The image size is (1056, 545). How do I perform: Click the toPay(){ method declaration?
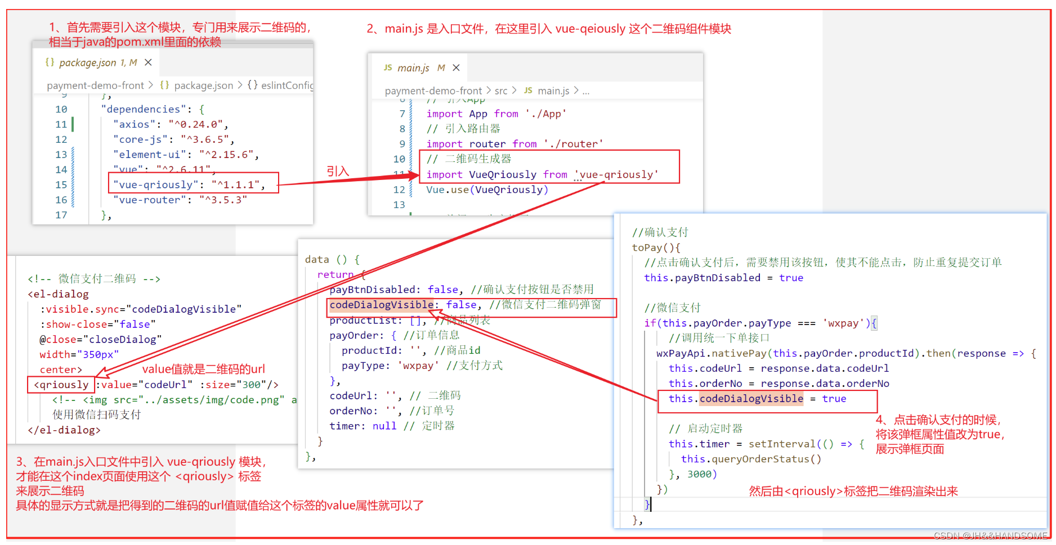[x=656, y=247]
